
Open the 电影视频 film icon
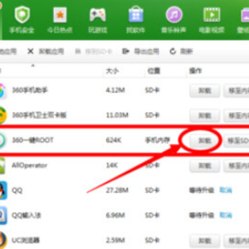(212, 15)
